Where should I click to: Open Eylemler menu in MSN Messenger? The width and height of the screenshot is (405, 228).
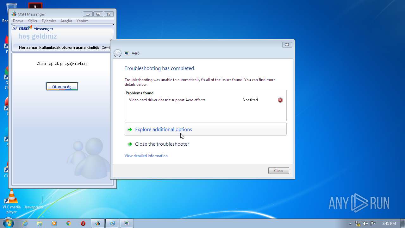pos(49,21)
